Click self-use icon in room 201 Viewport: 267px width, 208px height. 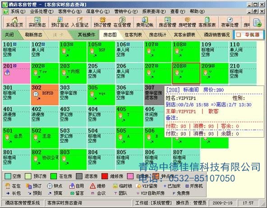7,72
